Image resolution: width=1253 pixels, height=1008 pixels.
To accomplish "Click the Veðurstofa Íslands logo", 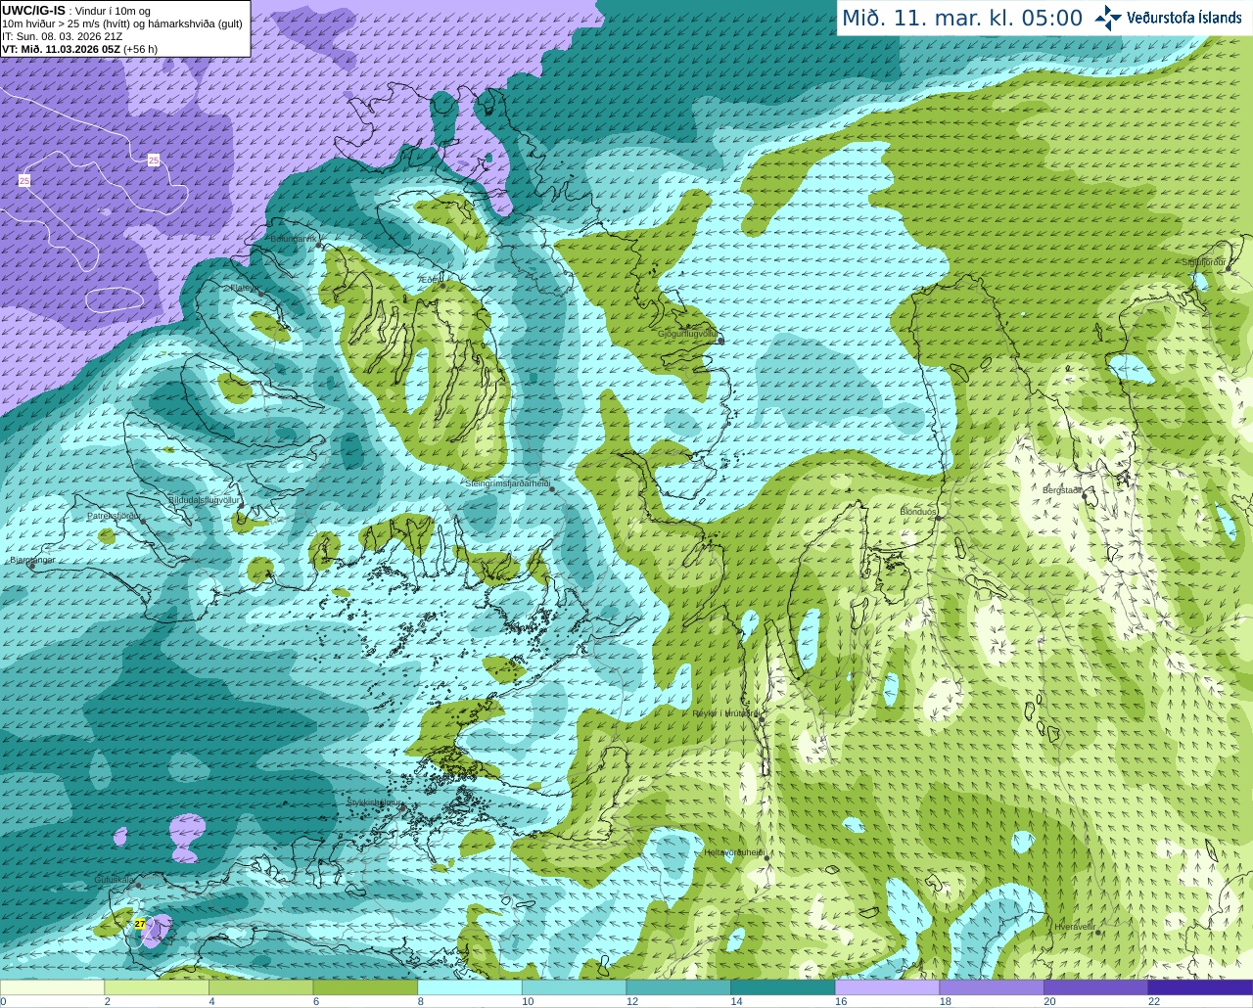I will pos(1168,18).
